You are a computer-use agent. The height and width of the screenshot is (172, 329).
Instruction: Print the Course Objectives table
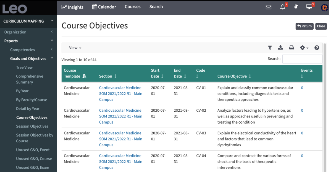[x=291, y=48]
